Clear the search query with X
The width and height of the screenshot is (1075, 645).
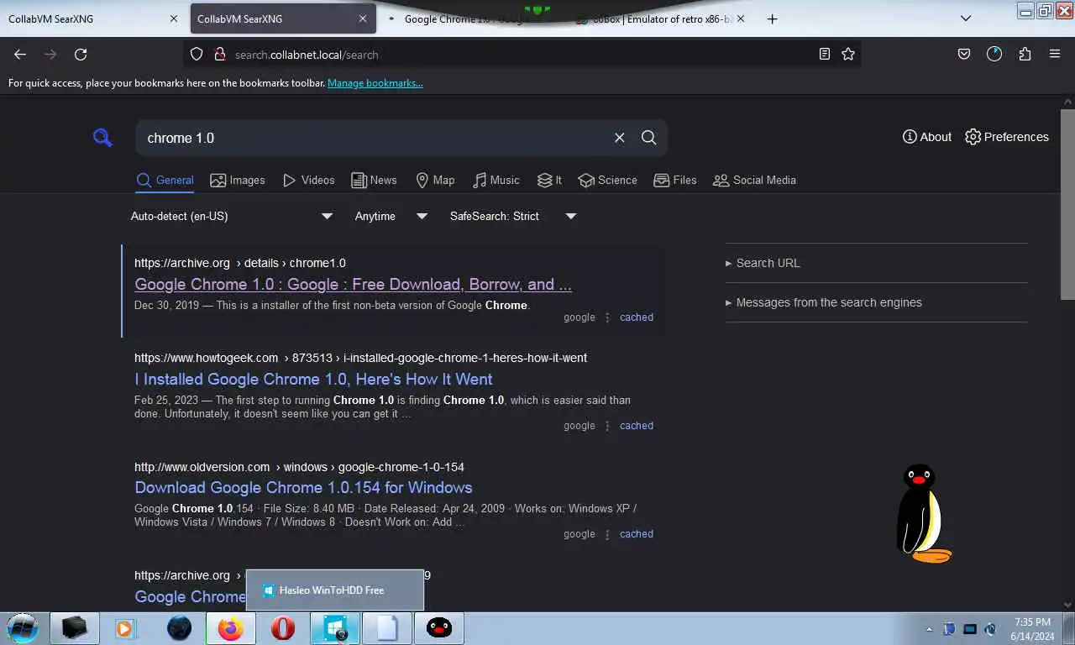click(x=620, y=138)
